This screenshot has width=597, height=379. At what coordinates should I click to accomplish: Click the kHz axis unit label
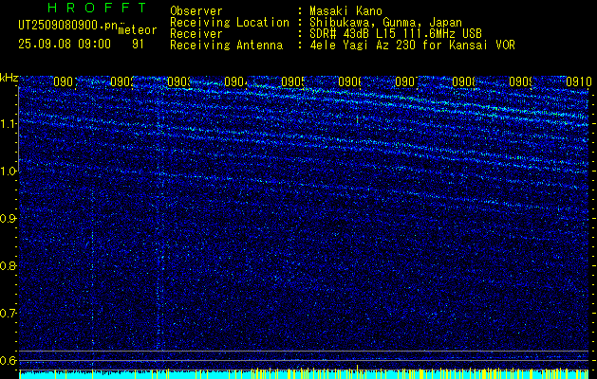pos(9,78)
